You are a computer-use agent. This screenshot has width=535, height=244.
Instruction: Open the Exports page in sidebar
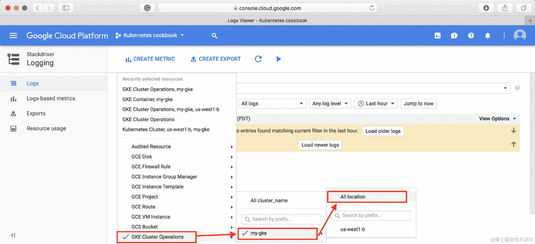(36, 113)
